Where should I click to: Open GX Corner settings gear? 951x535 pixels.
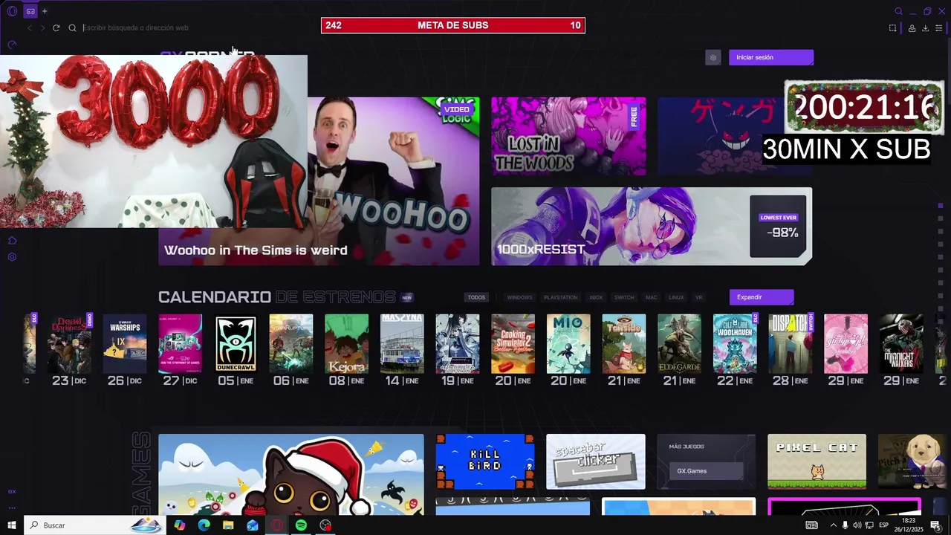click(713, 57)
